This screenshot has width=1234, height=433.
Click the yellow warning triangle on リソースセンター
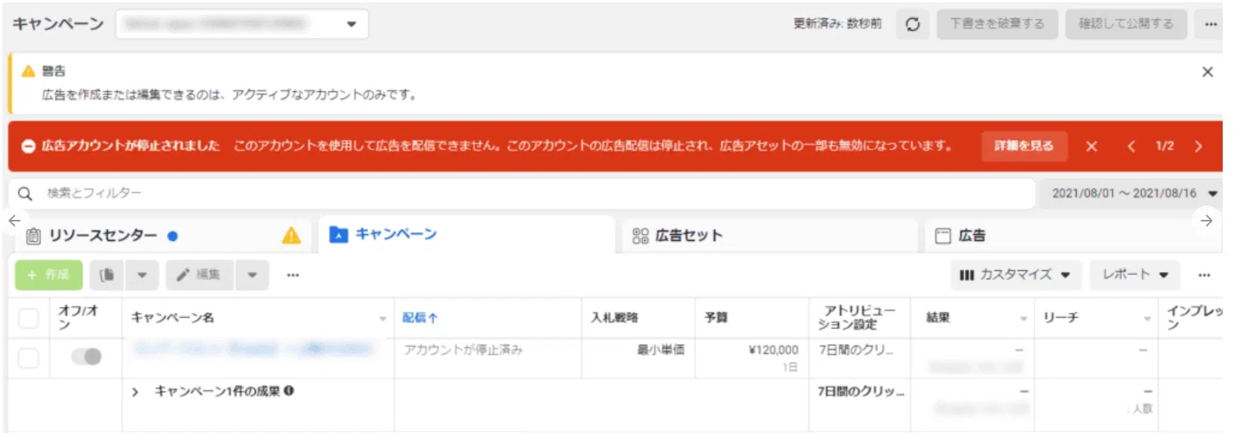coord(291,236)
